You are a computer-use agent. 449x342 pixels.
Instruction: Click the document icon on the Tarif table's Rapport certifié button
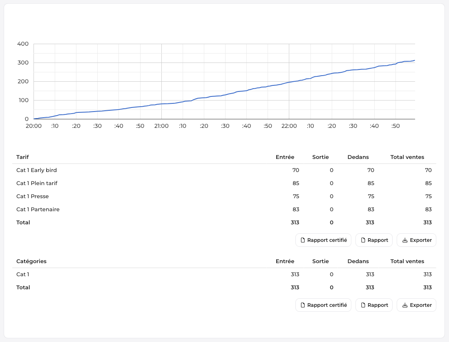coord(303,240)
